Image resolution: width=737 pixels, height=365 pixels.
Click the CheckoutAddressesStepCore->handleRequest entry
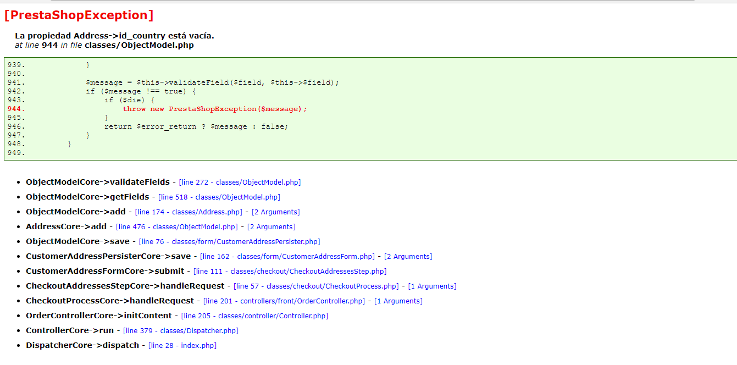coord(125,286)
